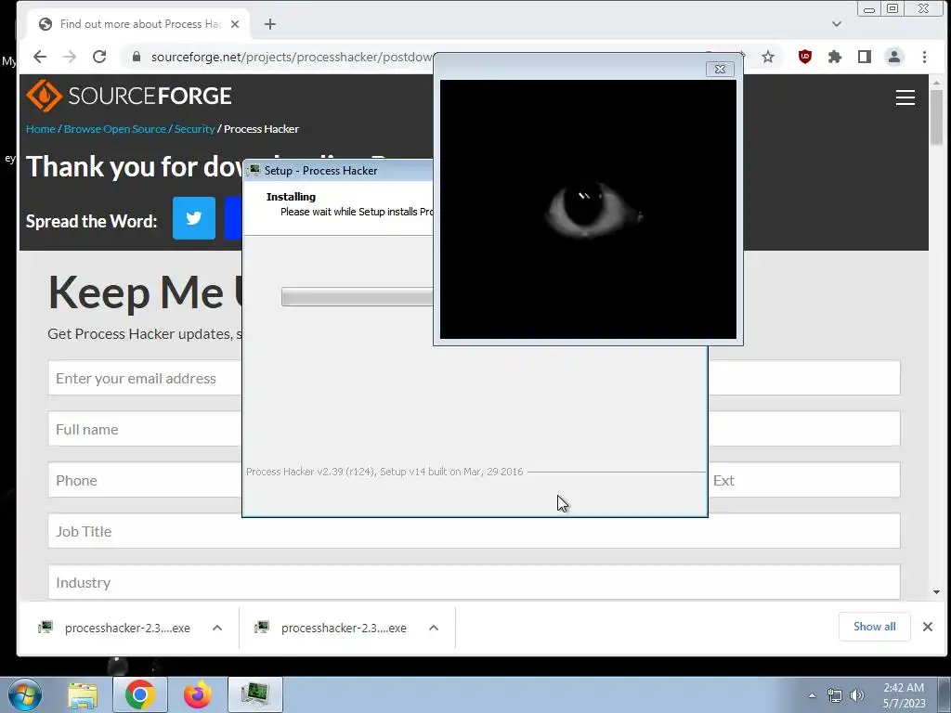This screenshot has height=713, width=951.
Task: Follow the Home breadcrumb link
Action: pyautogui.click(x=40, y=129)
